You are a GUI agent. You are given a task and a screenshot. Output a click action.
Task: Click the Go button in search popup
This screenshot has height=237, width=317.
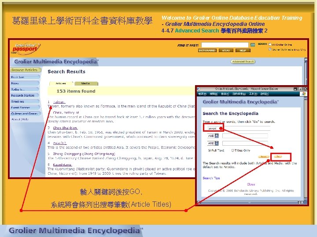tap(278, 157)
